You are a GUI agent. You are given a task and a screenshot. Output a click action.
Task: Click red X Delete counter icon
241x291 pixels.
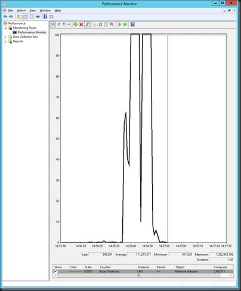(81, 24)
